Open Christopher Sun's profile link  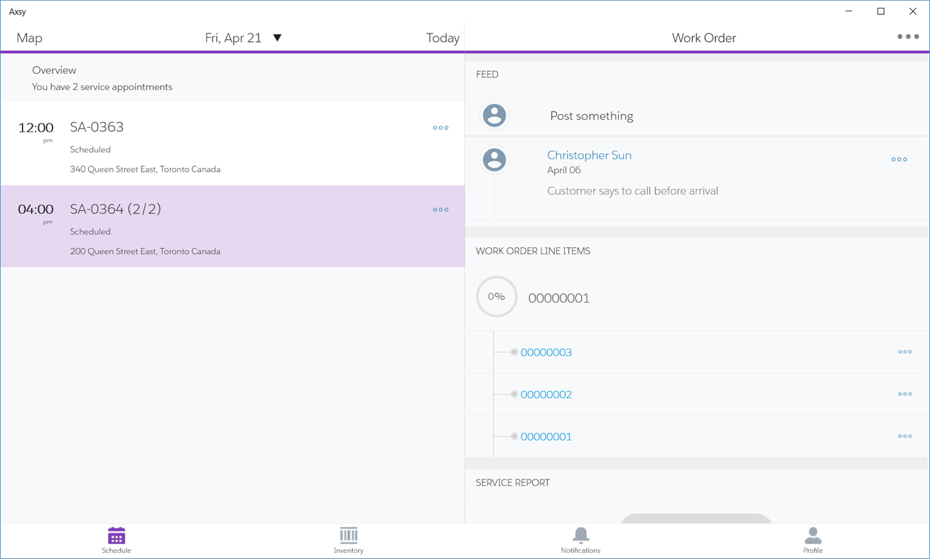[589, 155]
